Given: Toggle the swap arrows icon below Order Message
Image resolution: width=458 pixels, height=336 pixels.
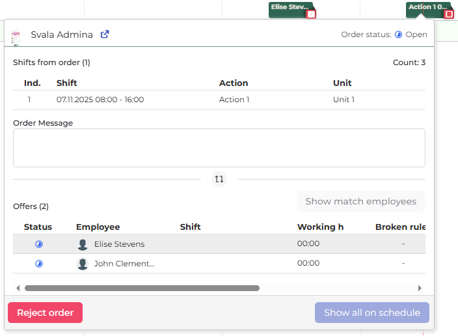Looking at the screenshot, I should (x=219, y=179).
